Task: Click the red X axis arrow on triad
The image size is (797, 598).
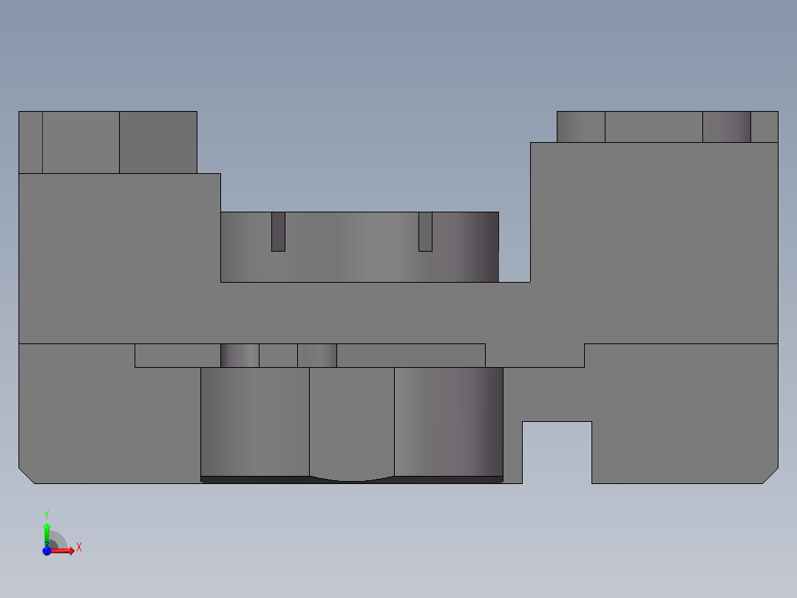Action: pos(63,550)
